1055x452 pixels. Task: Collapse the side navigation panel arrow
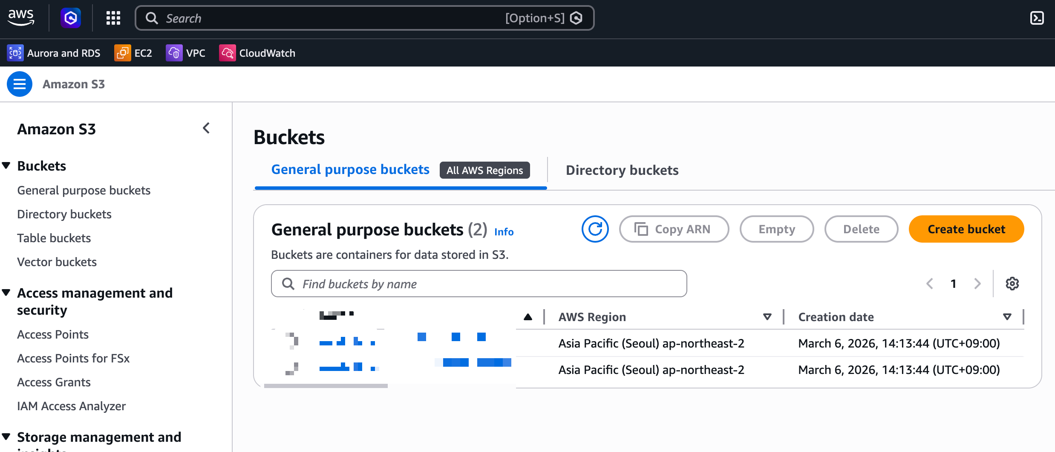click(x=206, y=128)
